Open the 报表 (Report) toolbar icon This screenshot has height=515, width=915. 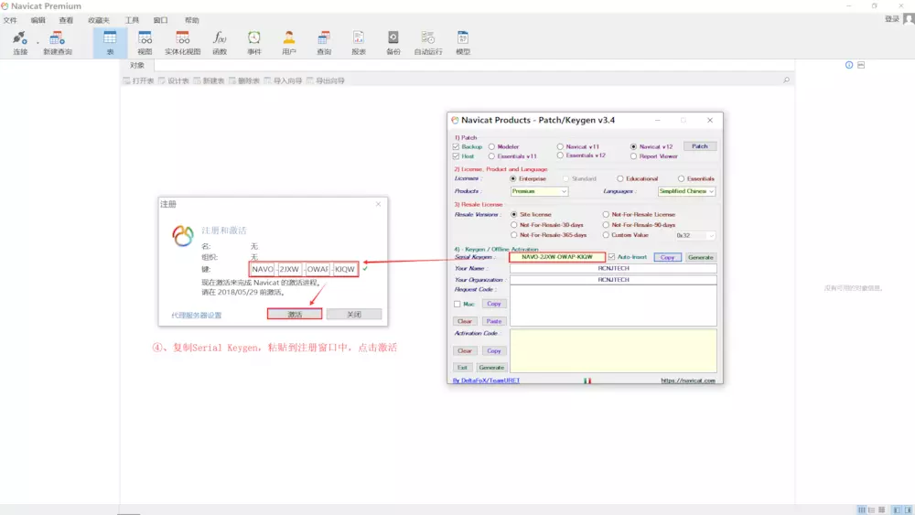pyautogui.click(x=359, y=43)
